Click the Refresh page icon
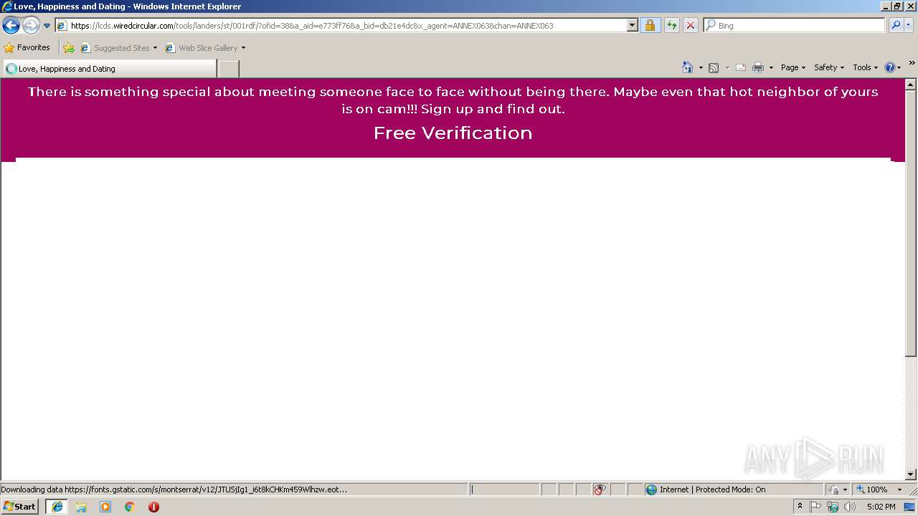 [x=671, y=26]
